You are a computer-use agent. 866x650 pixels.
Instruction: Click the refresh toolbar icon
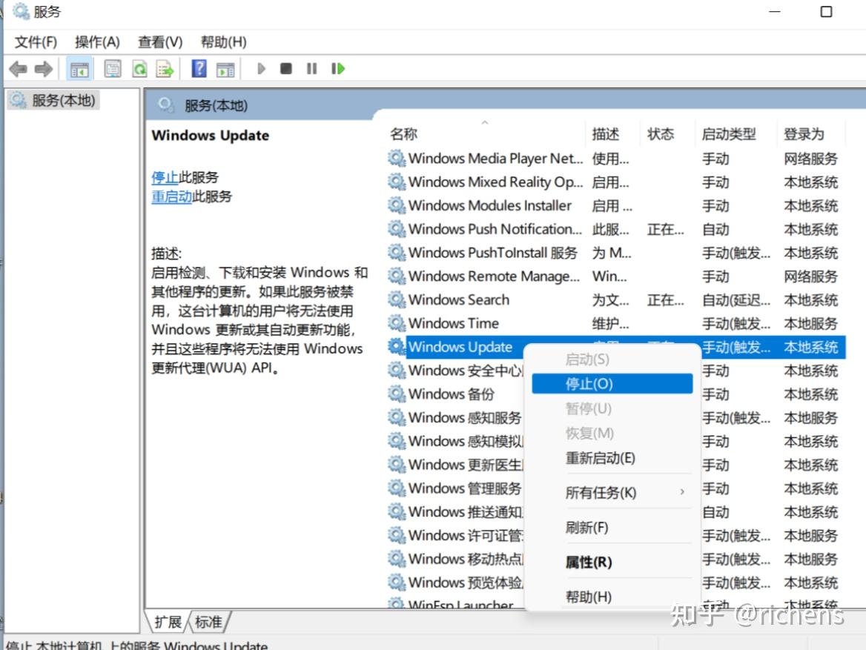139,68
